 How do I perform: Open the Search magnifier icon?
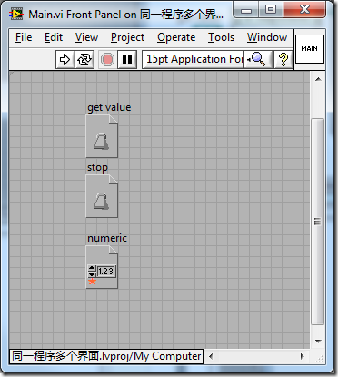pyautogui.click(x=257, y=59)
